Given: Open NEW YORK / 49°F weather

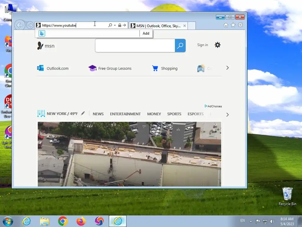Looking at the screenshot, I should tap(62, 114).
